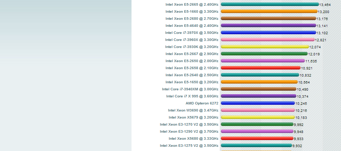Screen dimensions: 341x151
Task: Click the score 9,948 beside Xeon E3-1290 V2
Action: (x=298, y=132)
